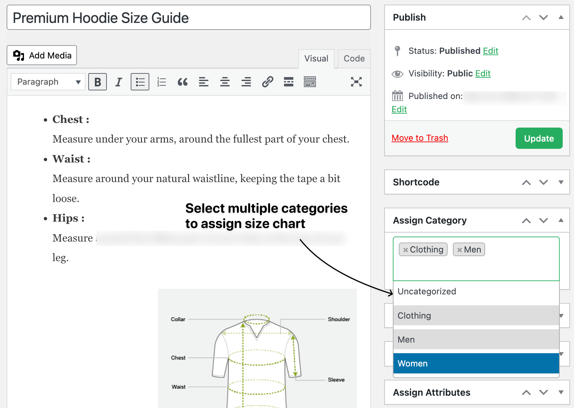The height and width of the screenshot is (408, 574).
Task: Click the Update button to save changes
Action: click(538, 138)
